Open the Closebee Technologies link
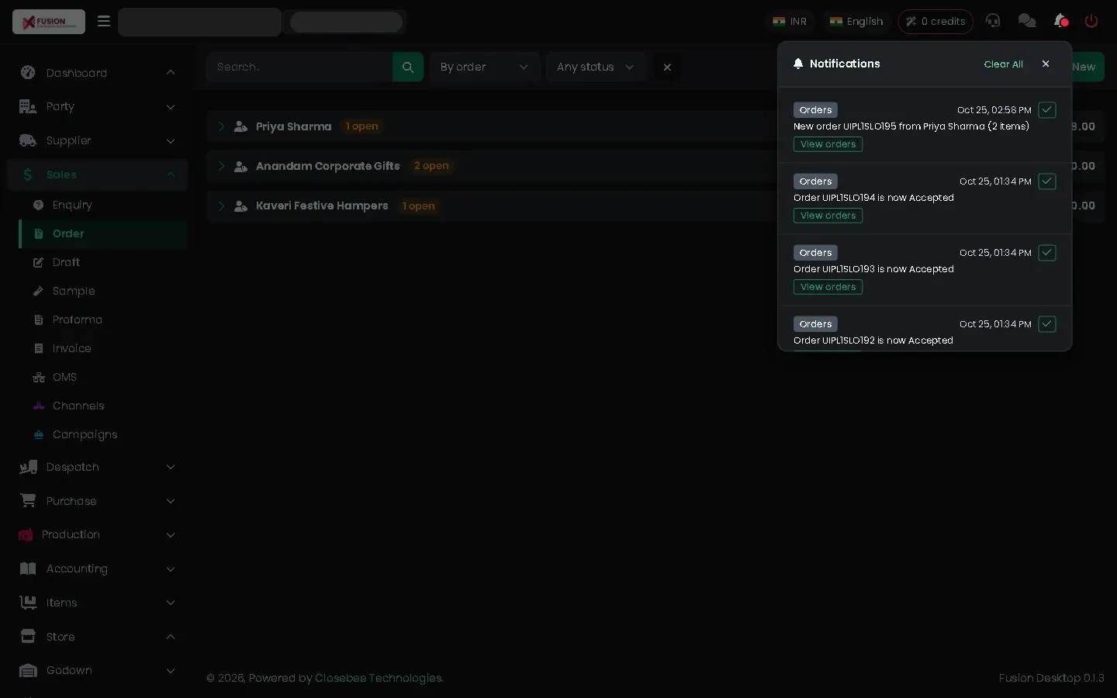This screenshot has height=698, width=1117. click(x=378, y=678)
